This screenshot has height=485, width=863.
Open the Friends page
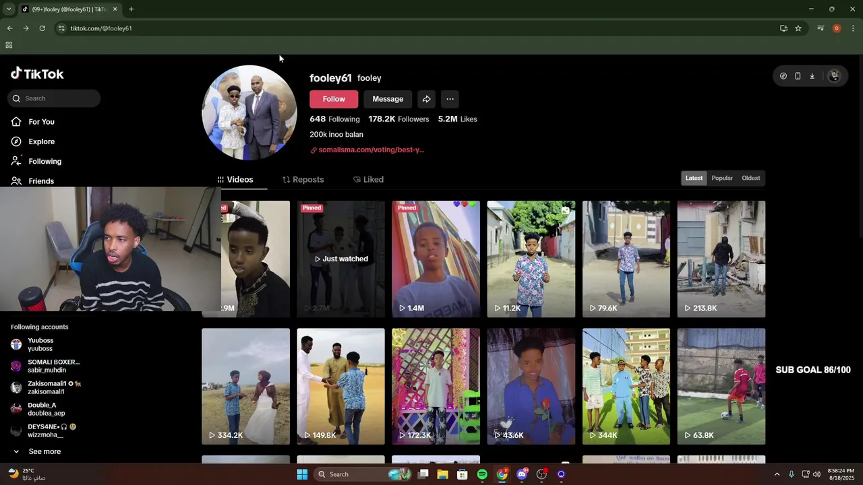pyautogui.click(x=32, y=181)
